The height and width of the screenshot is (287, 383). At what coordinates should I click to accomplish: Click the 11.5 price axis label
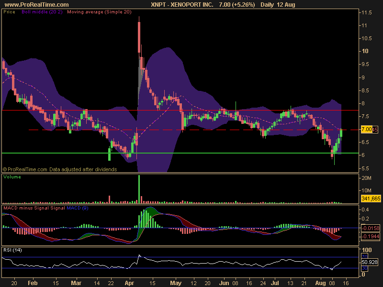367,12
